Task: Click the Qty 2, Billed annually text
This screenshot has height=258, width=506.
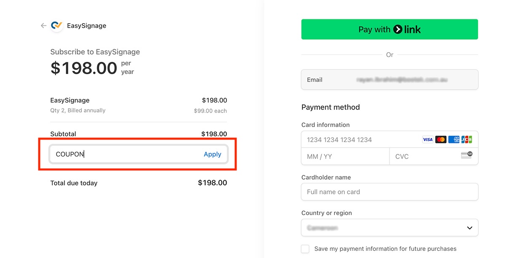Action: pyautogui.click(x=78, y=110)
